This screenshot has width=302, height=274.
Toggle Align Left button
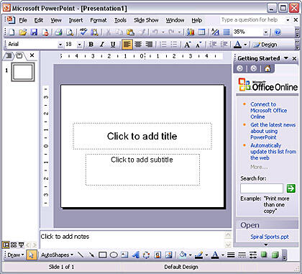coord(127,45)
